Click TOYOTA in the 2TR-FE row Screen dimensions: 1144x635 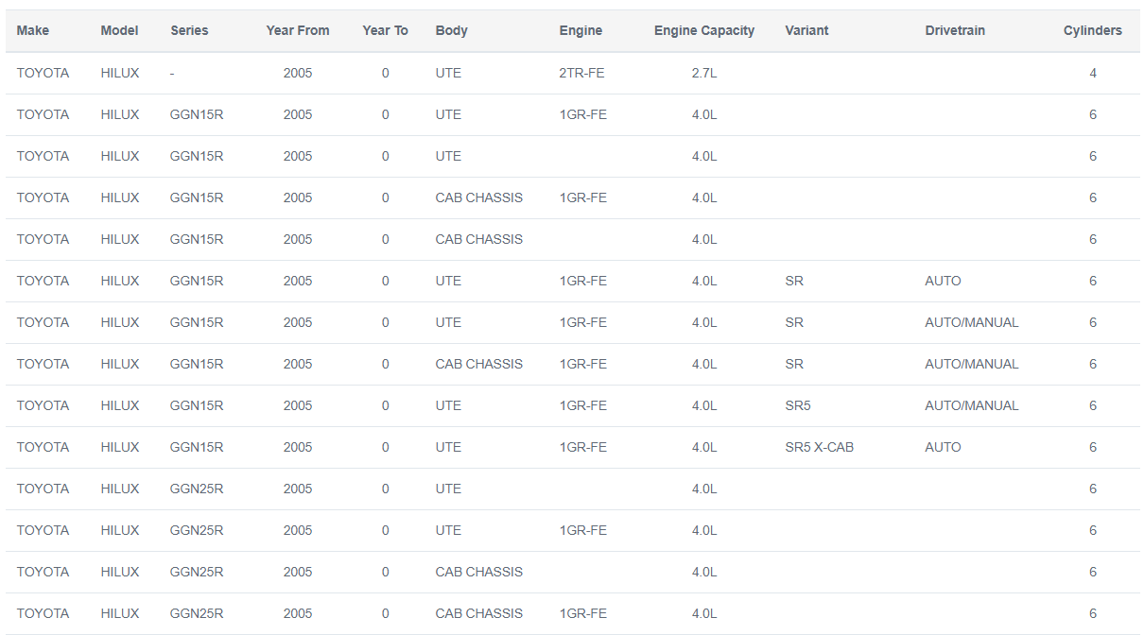click(x=43, y=73)
